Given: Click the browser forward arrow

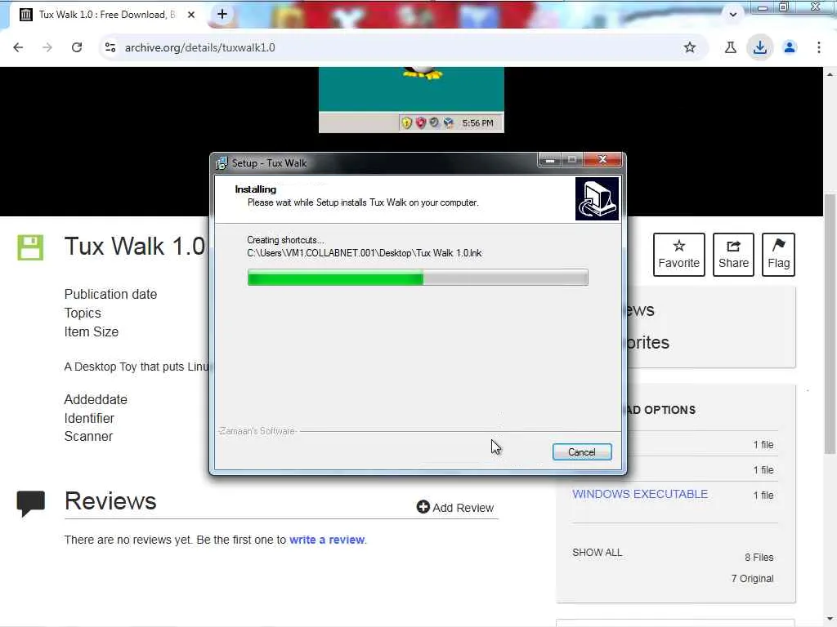Looking at the screenshot, I should 47,47.
